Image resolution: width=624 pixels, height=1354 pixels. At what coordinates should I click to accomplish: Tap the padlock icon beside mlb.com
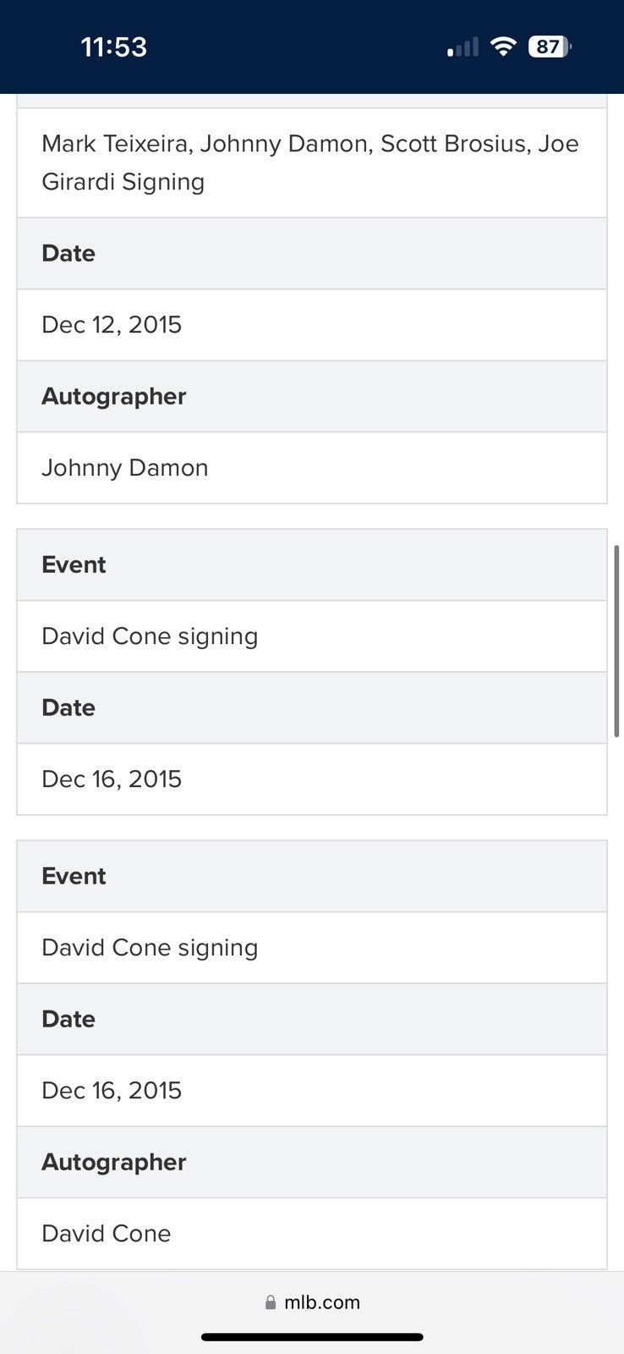point(271,1302)
